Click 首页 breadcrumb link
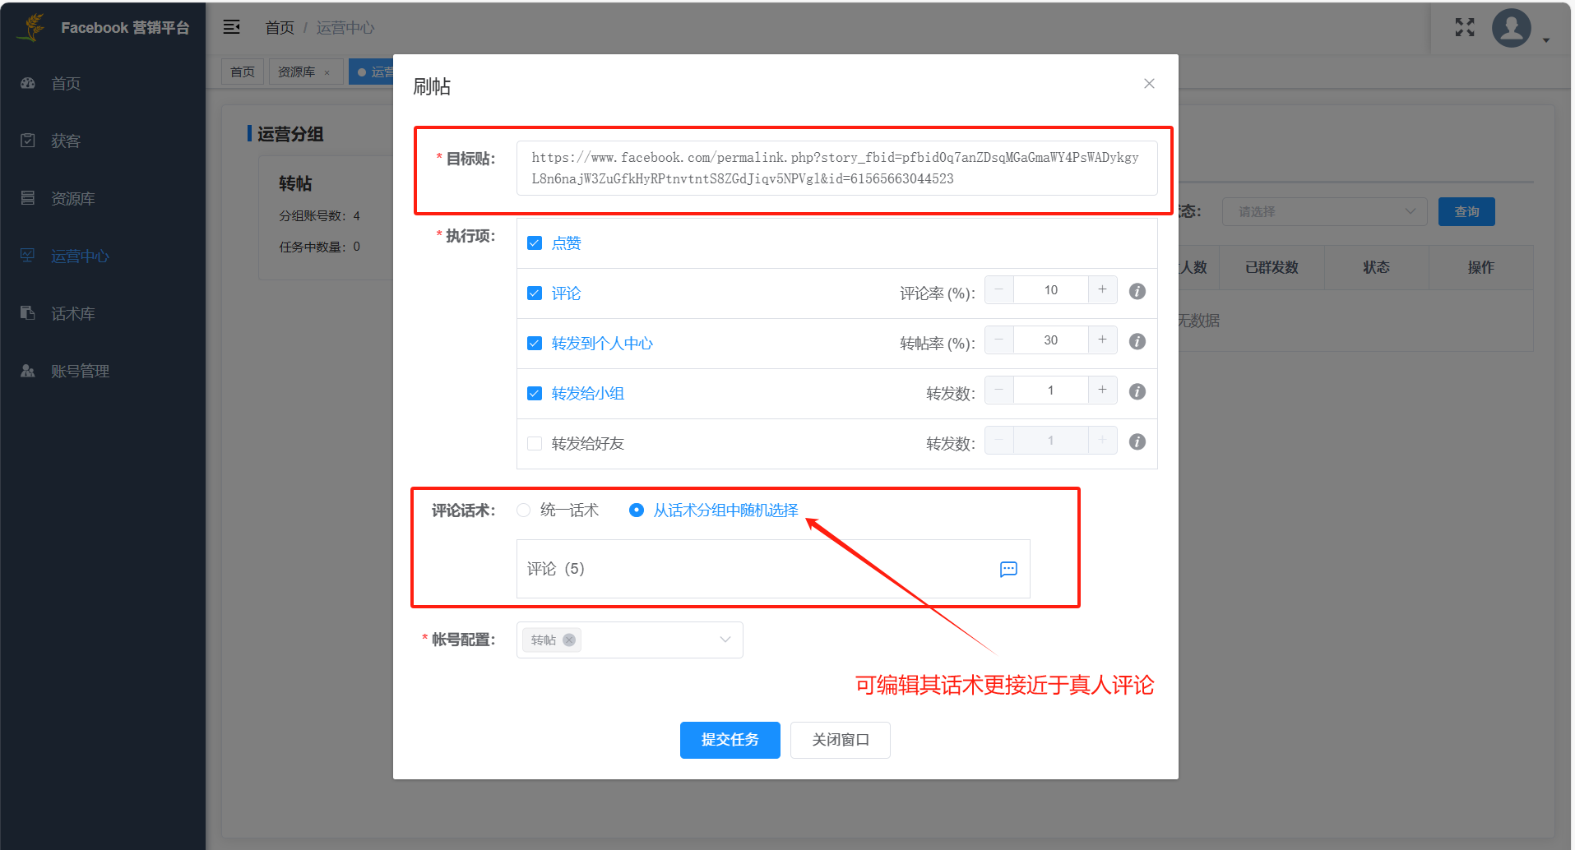 click(280, 28)
